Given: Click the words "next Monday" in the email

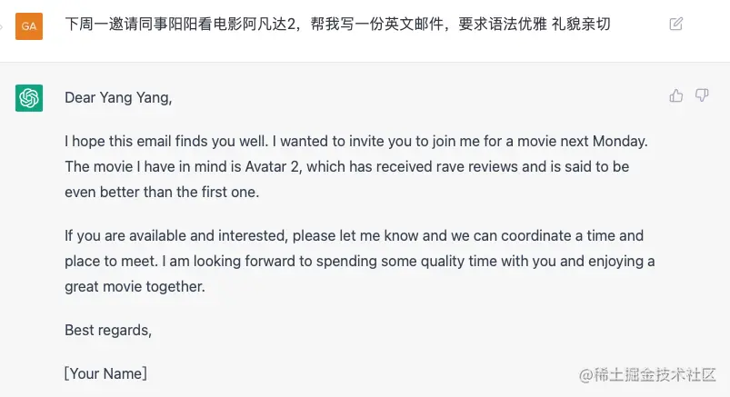Looking at the screenshot, I should [605, 142].
